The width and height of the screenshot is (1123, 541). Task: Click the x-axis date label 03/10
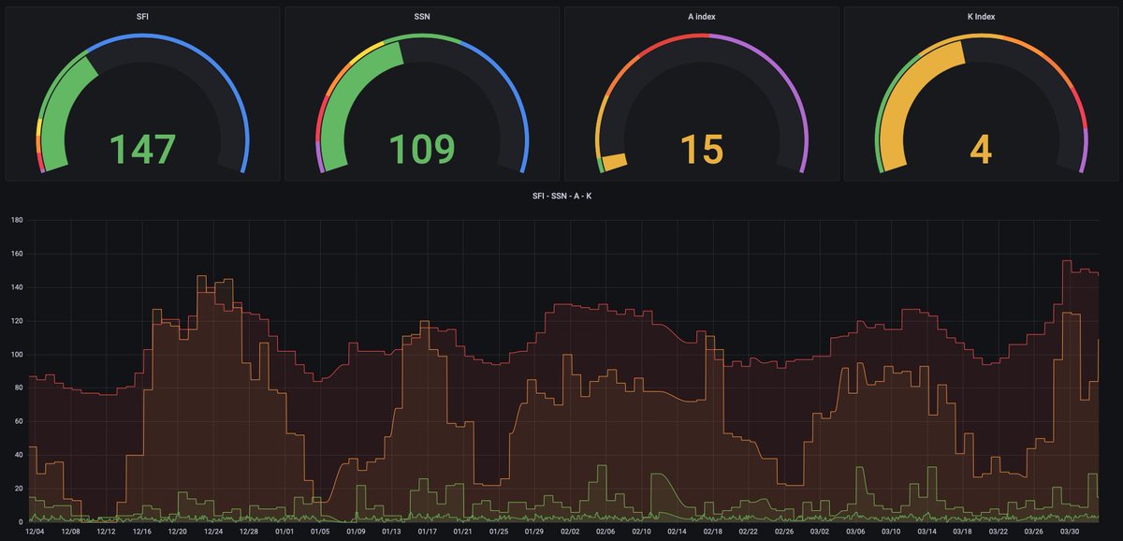click(x=890, y=531)
